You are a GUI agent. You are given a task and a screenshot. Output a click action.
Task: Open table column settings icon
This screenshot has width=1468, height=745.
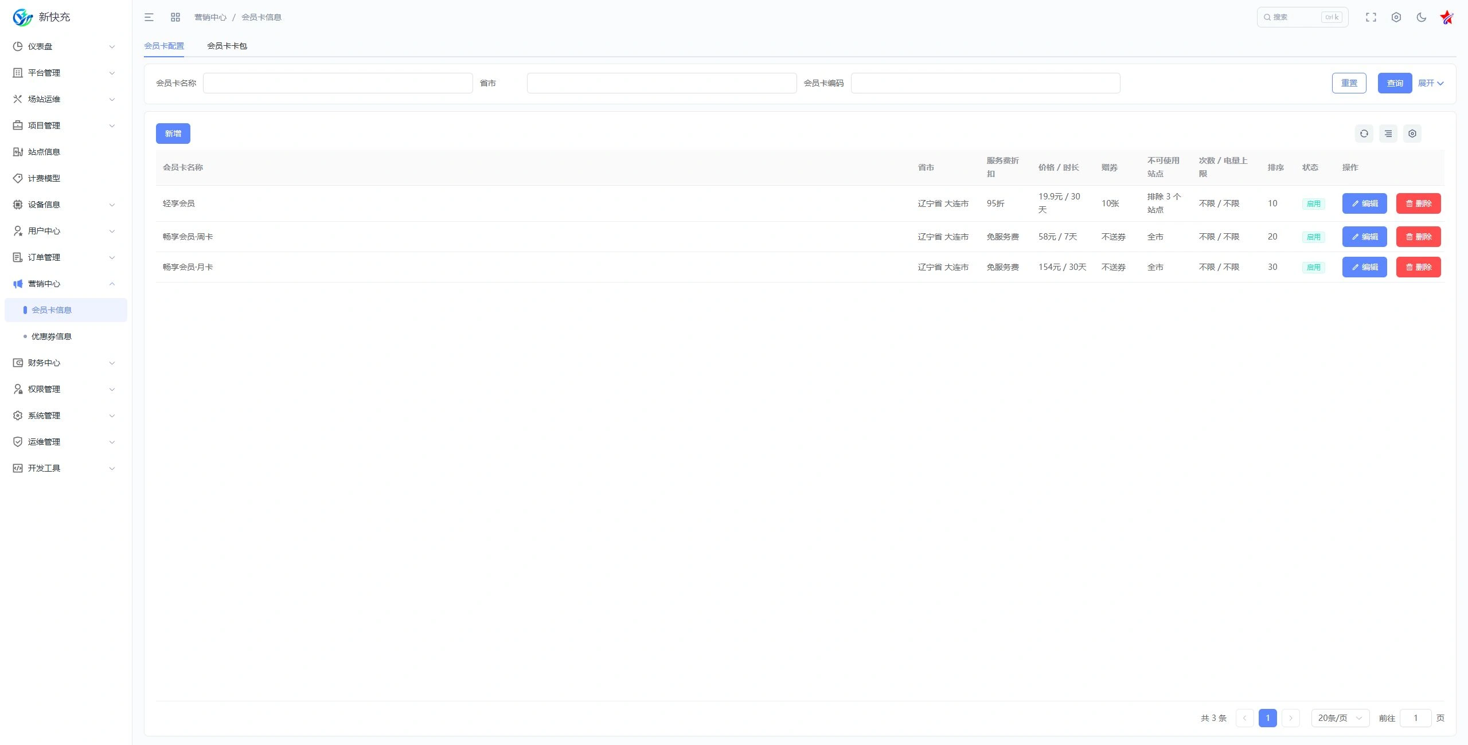(1412, 134)
